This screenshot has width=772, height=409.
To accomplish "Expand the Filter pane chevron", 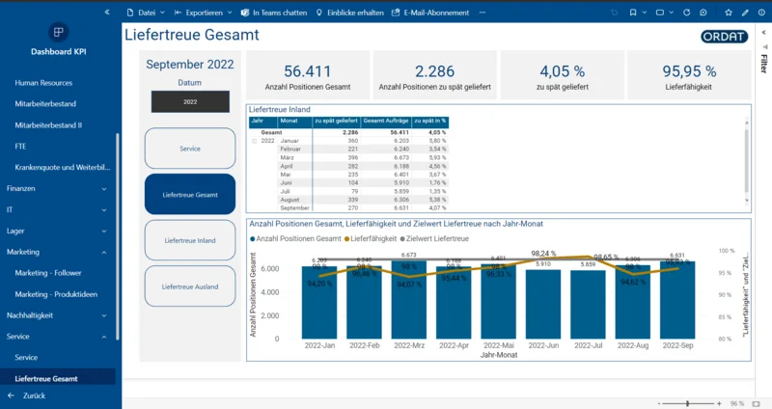I will 763,33.
